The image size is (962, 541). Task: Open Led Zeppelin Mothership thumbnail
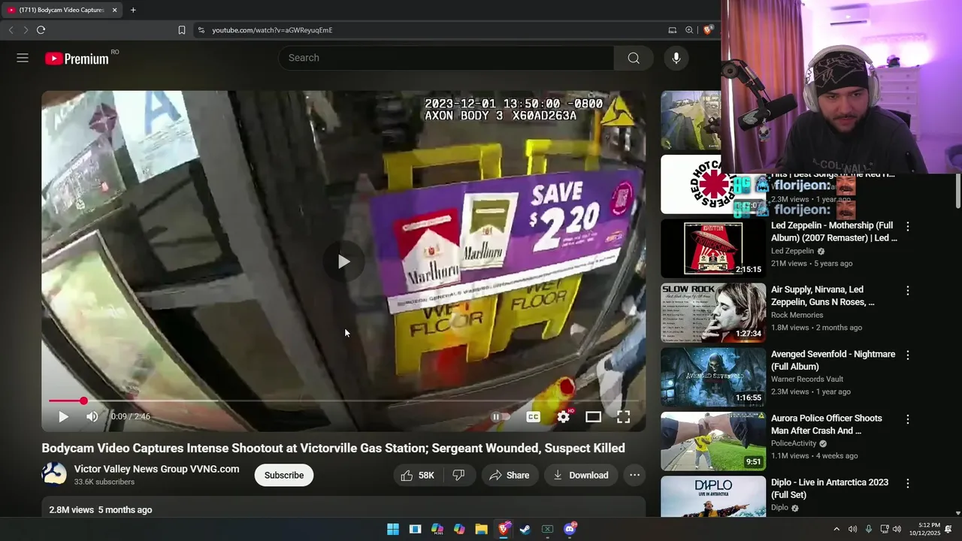(x=713, y=248)
